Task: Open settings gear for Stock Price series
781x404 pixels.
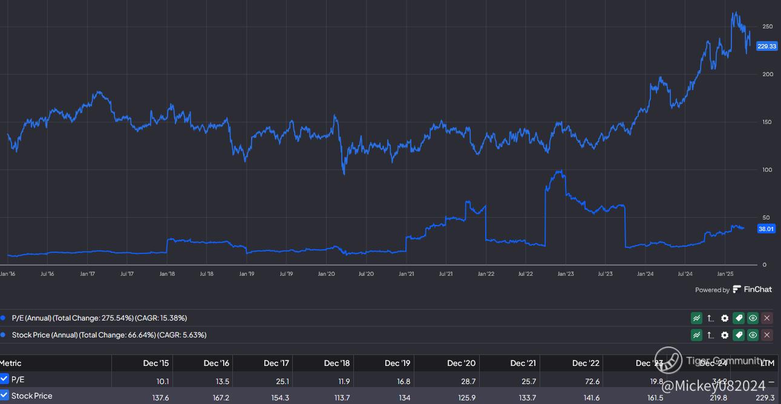Action: [724, 335]
